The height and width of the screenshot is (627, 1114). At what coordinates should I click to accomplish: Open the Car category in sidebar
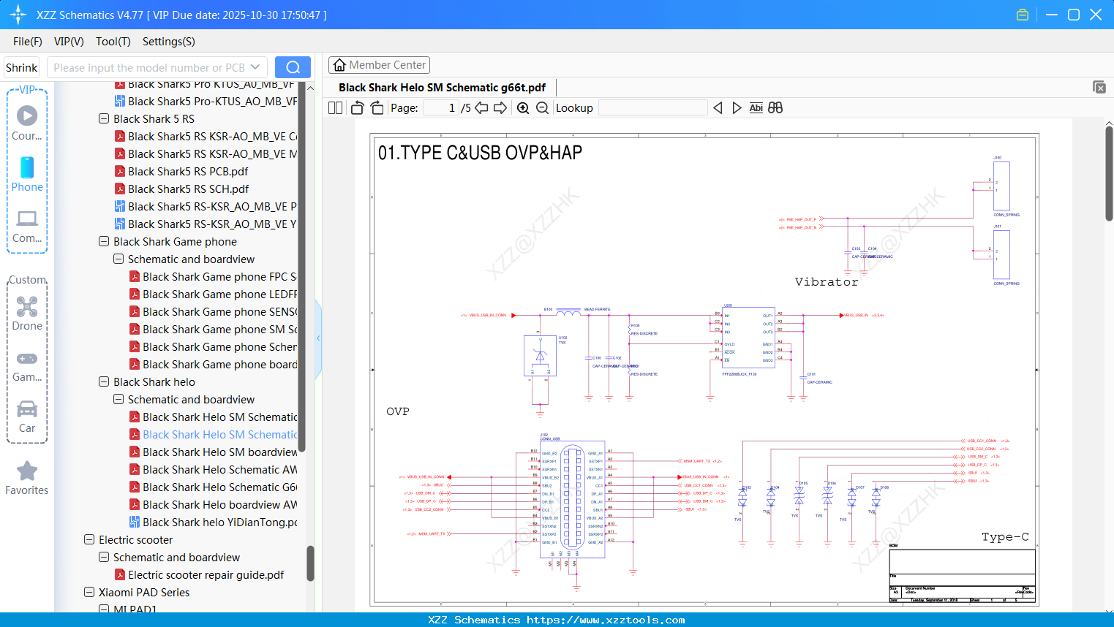coord(27,417)
